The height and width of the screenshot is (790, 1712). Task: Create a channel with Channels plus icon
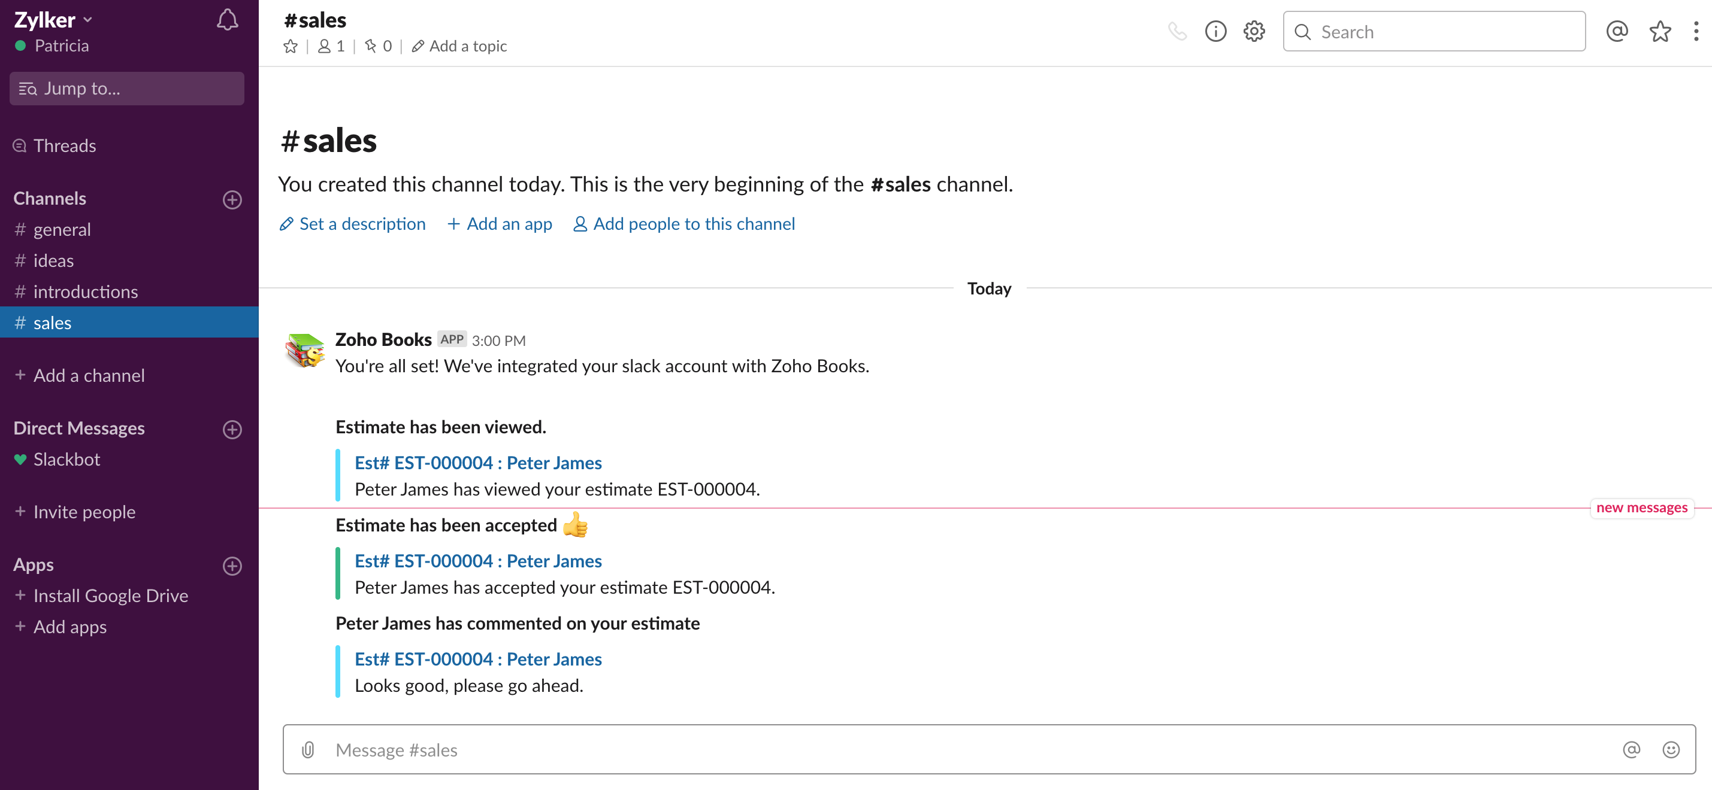(232, 199)
